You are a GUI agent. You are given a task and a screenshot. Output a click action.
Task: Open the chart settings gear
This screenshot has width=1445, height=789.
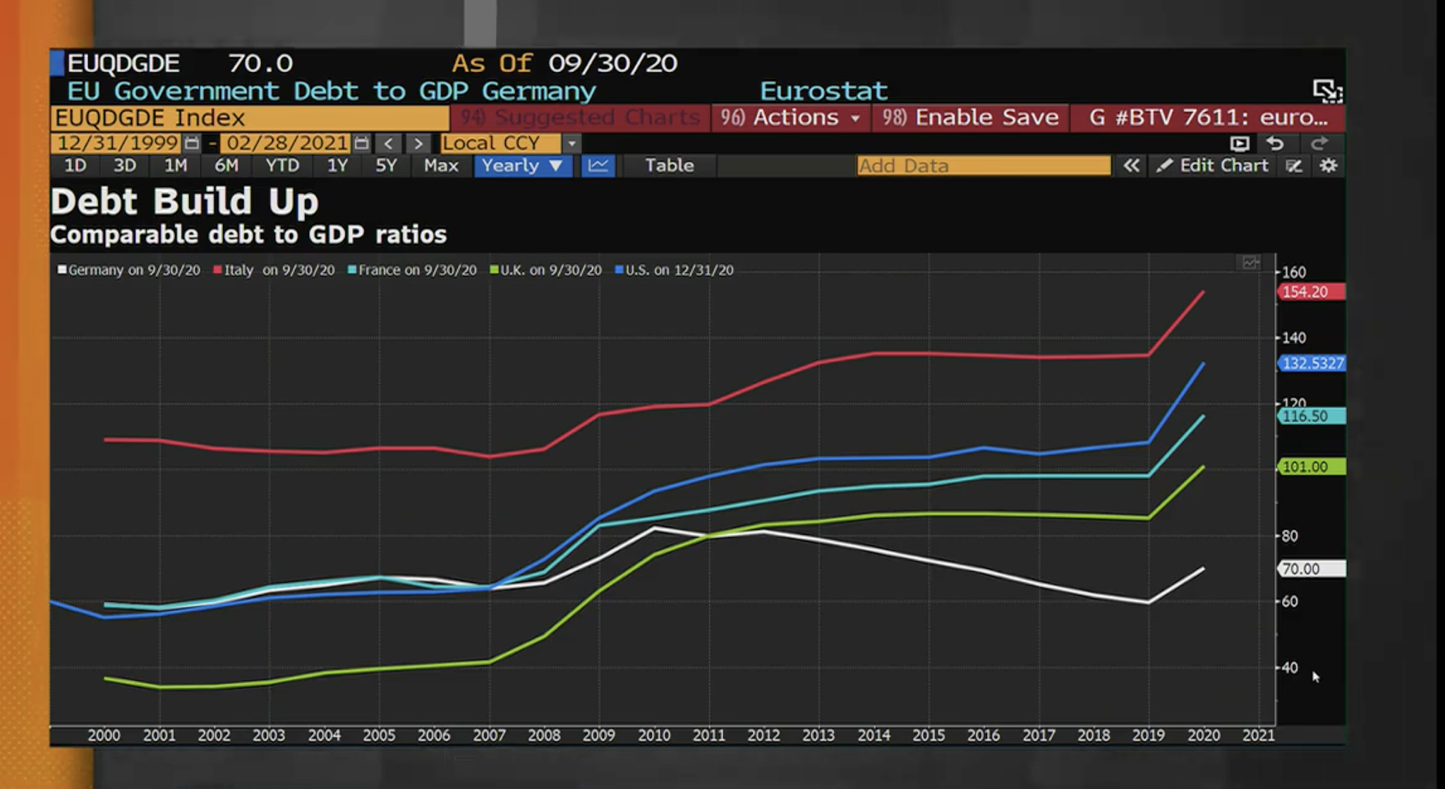tap(1329, 166)
